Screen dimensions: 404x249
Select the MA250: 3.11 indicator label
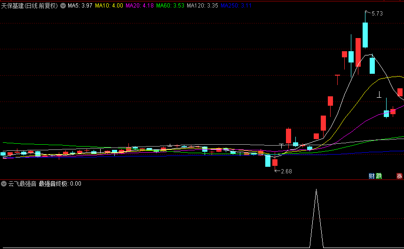(x=236, y=6)
